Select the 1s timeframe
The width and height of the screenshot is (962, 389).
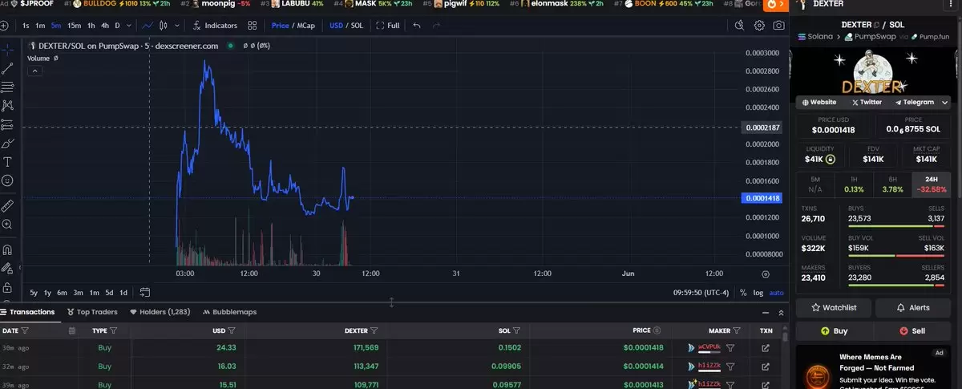[26, 26]
